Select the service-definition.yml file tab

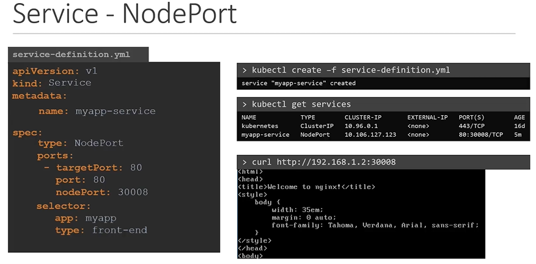[71, 55]
